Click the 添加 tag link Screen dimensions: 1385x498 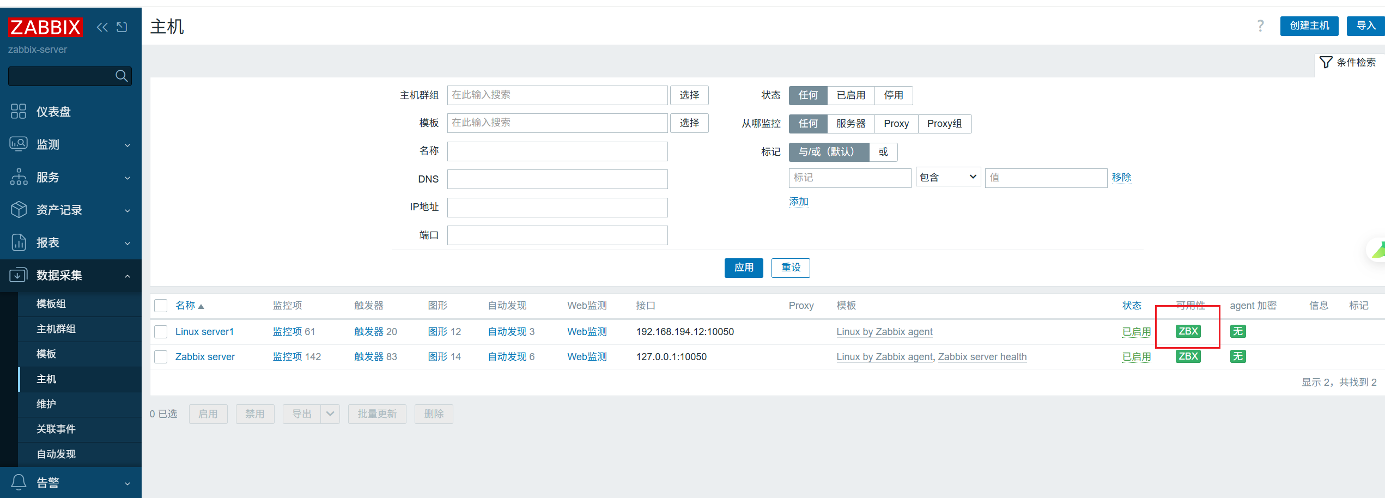pyautogui.click(x=799, y=202)
